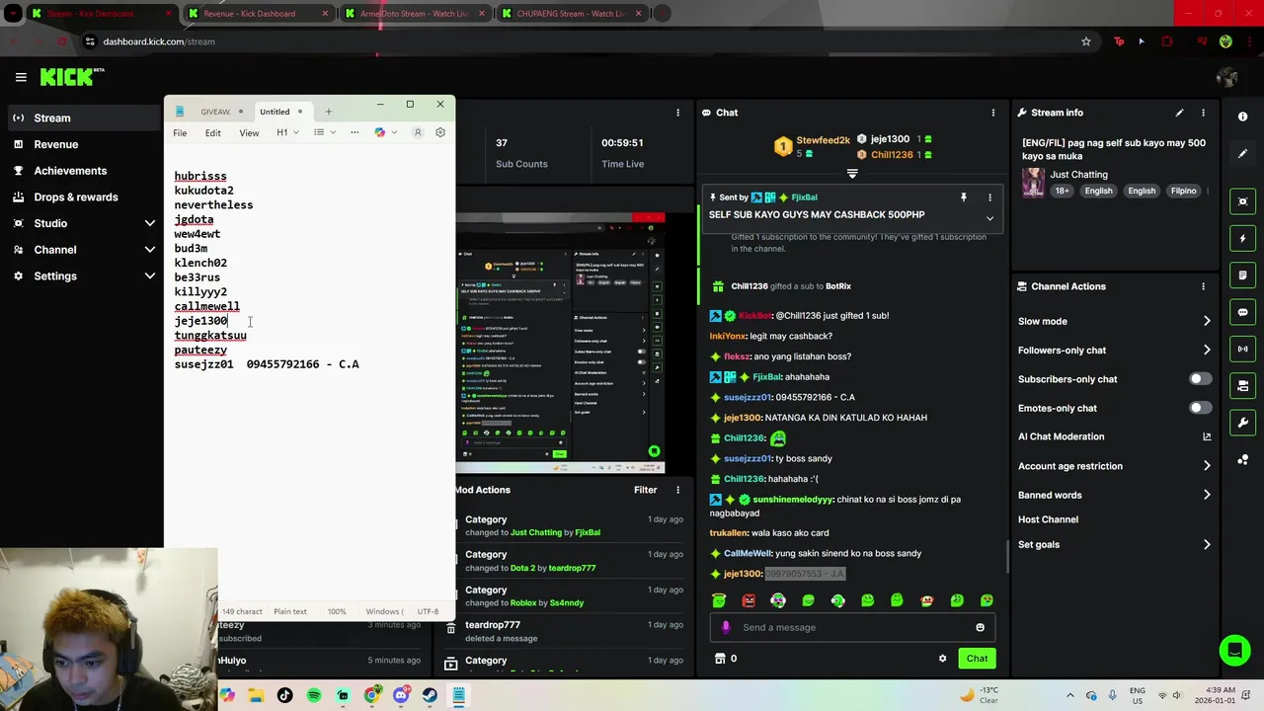Click the Send a message field

pyautogui.click(x=851, y=627)
